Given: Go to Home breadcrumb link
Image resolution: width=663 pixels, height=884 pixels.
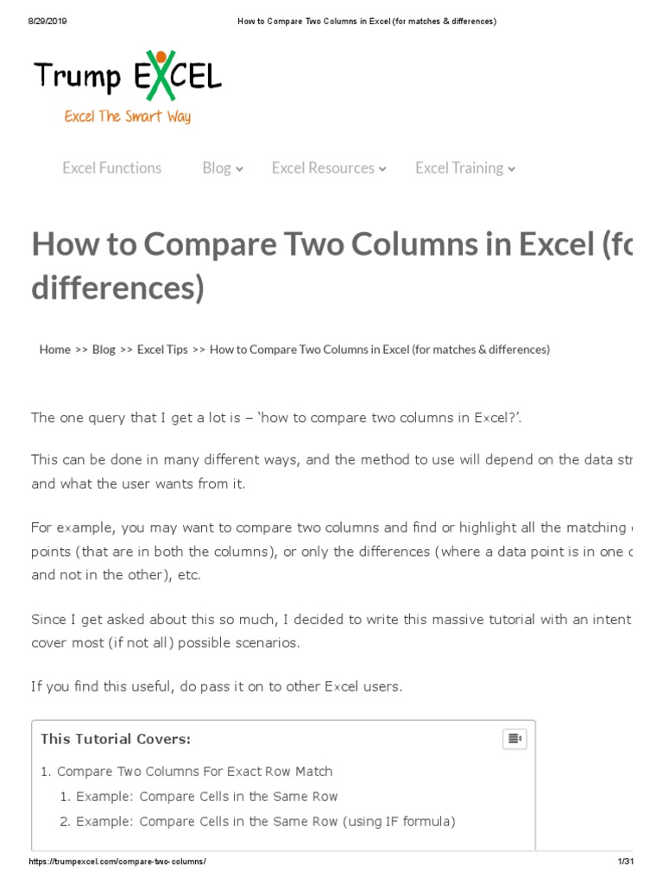Looking at the screenshot, I should [54, 350].
